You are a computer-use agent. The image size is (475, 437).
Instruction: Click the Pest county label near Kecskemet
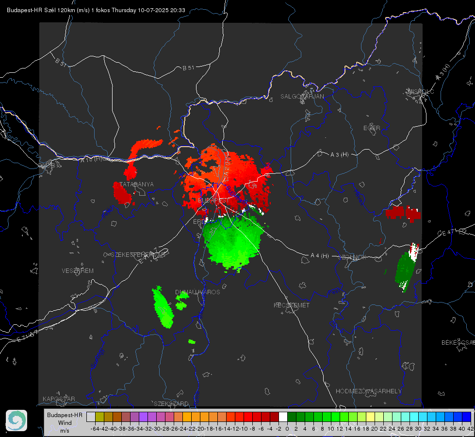coord(334,292)
